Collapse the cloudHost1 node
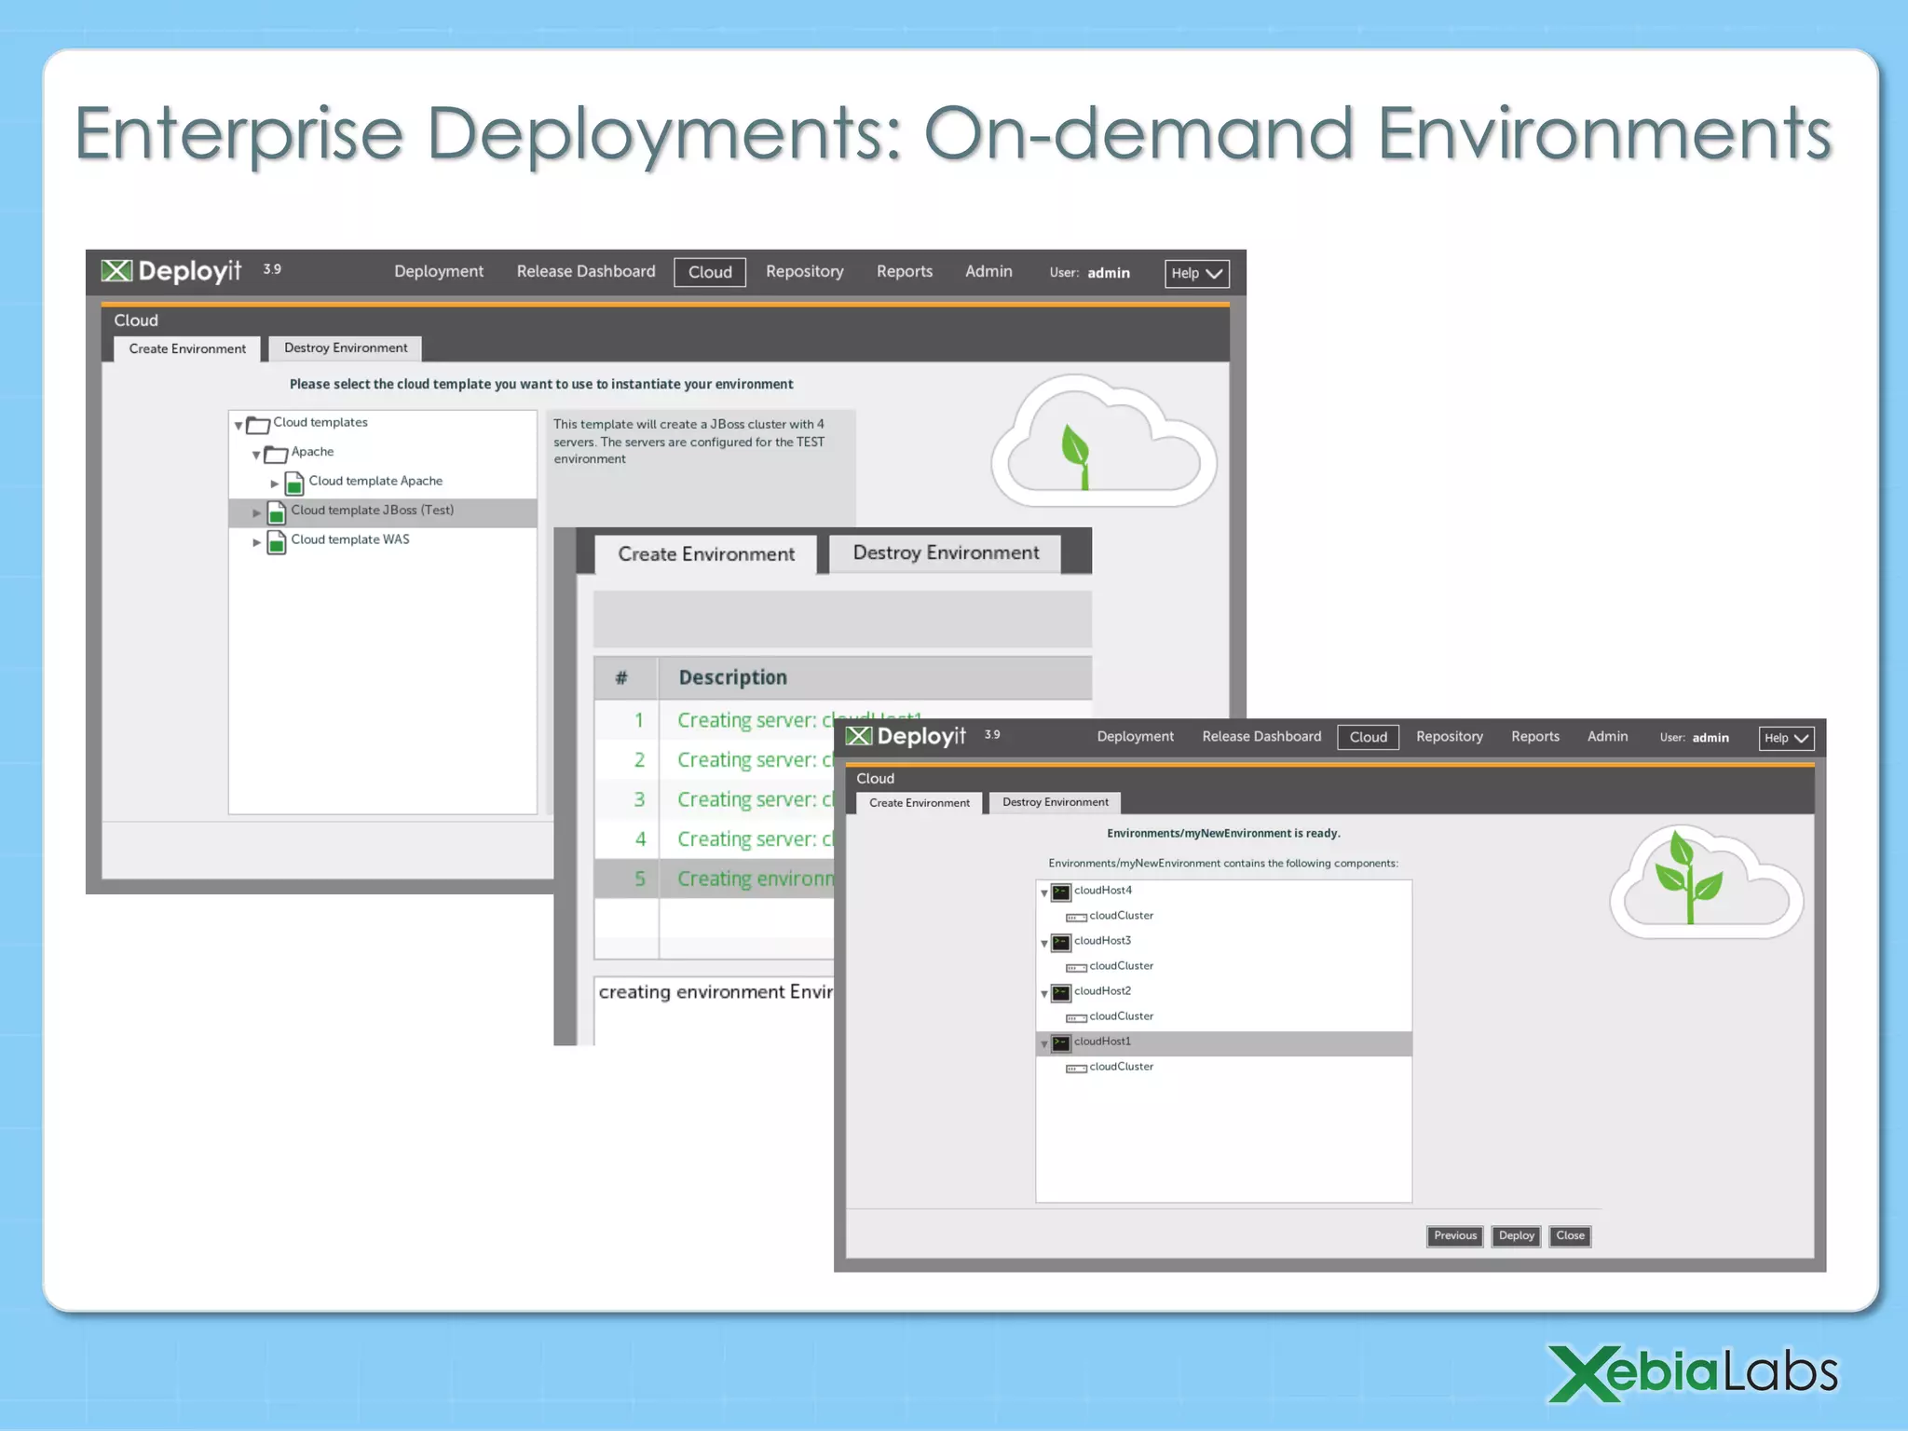1908x1431 pixels. 1044,1044
